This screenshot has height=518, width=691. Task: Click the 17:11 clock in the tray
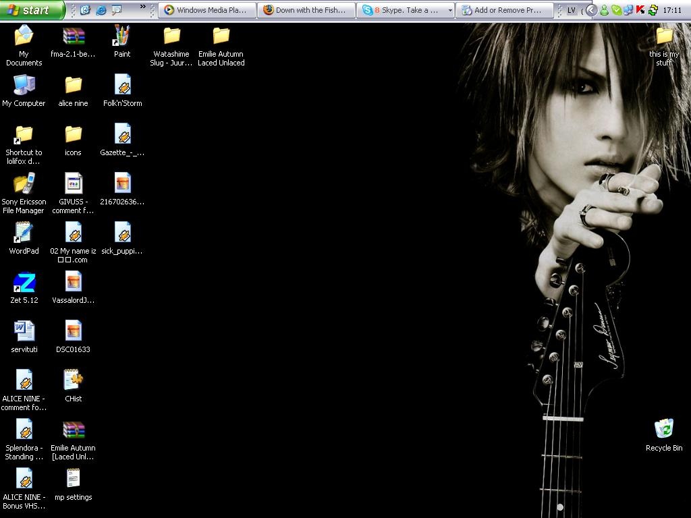[x=673, y=10]
